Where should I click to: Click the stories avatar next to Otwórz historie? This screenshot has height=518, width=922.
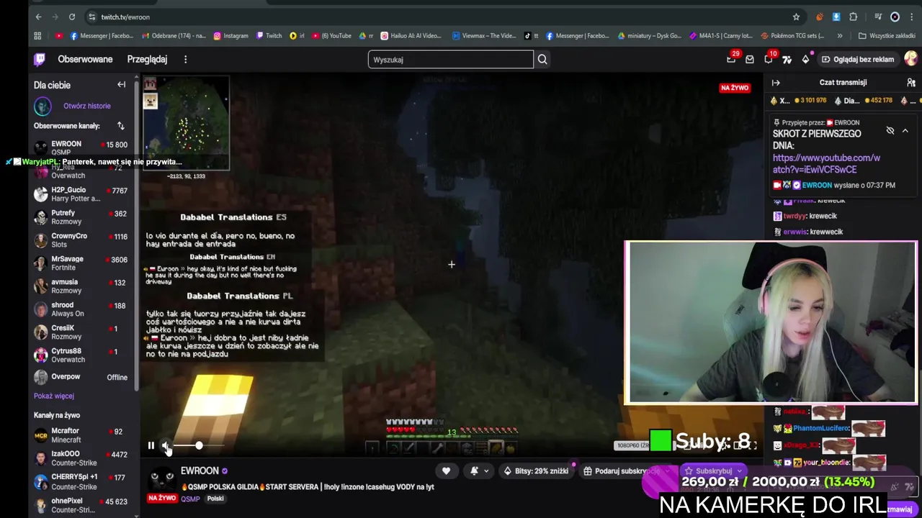[x=42, y=106]
